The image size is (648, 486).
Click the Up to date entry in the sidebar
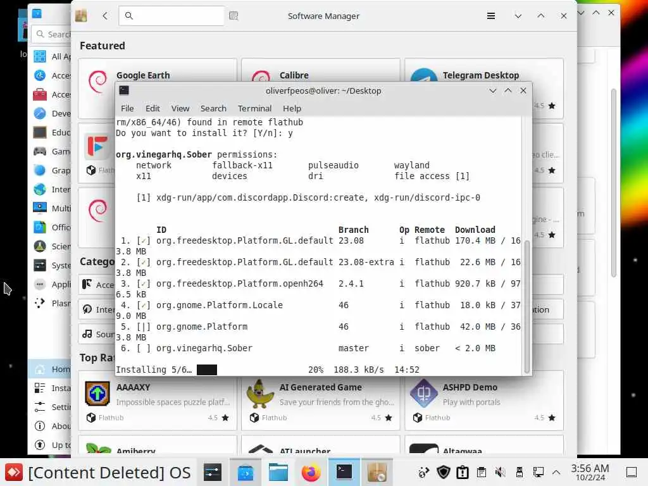coord(49,445)
